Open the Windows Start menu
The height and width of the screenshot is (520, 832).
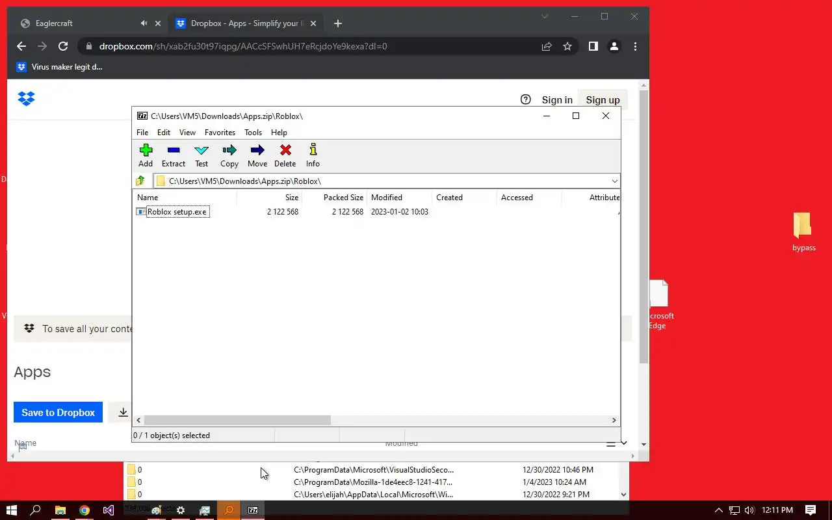[11, 510]
